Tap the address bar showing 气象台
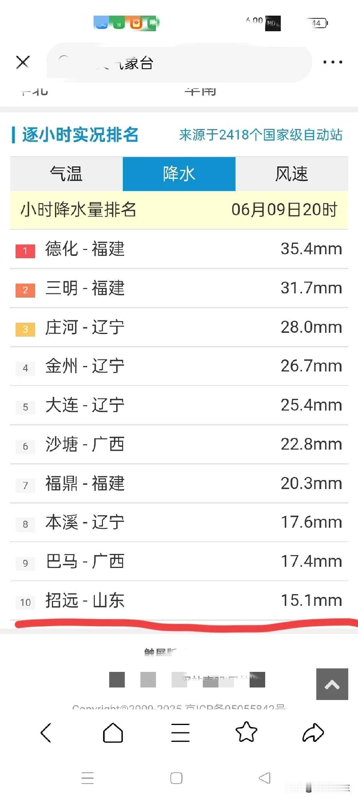 coord(179,62)
